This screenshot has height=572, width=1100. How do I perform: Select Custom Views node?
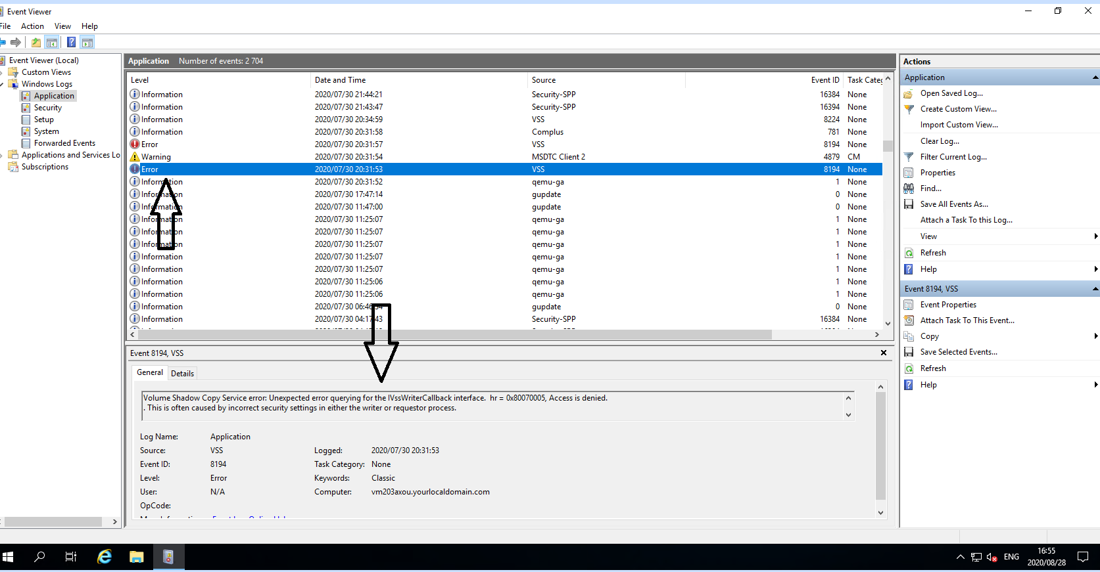(x=46, y=72)
